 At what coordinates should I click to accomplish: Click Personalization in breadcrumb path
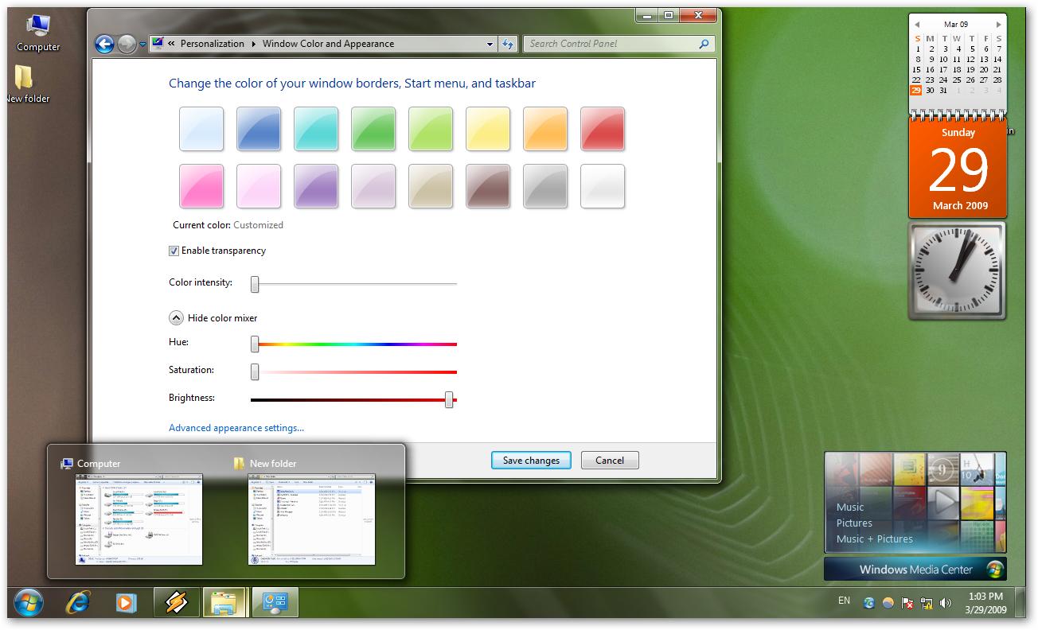click(x=212, y=44)
